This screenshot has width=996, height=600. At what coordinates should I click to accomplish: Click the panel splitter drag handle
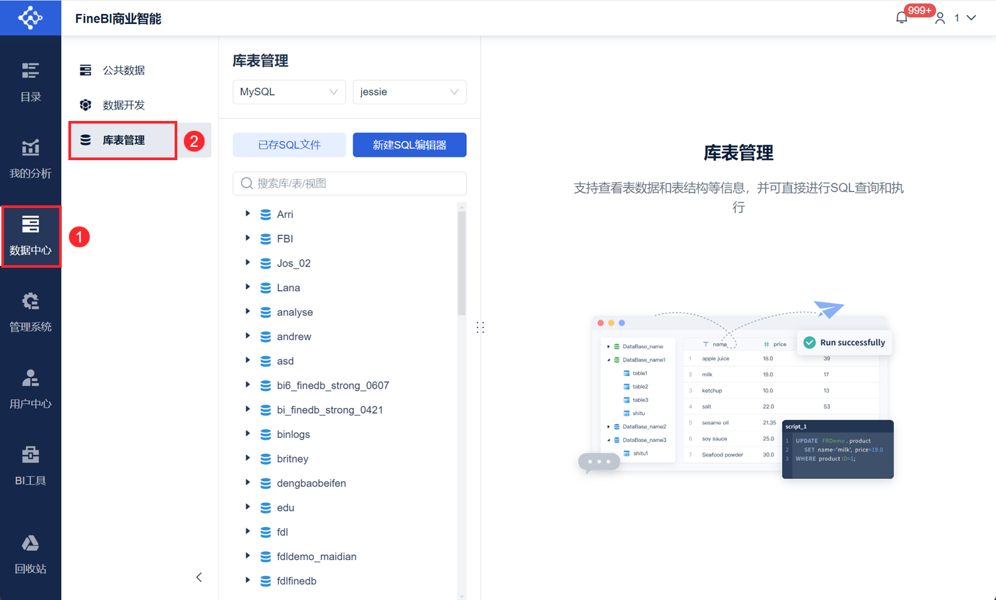(481, 328)
